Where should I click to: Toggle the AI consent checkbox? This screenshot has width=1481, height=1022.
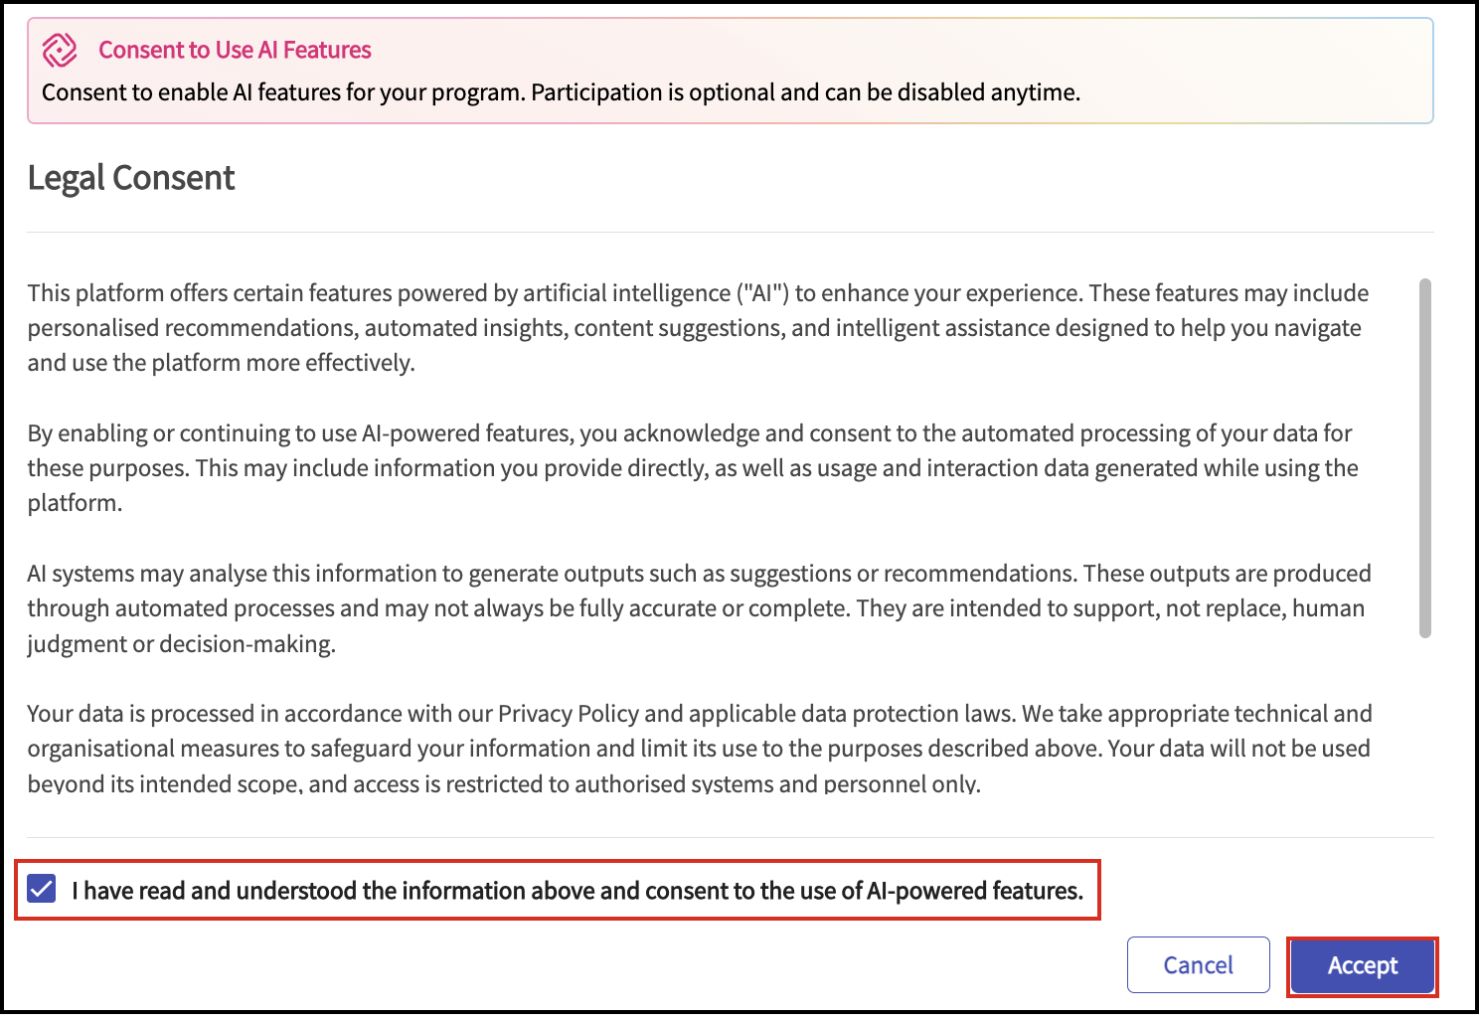(x=42, y=889)
